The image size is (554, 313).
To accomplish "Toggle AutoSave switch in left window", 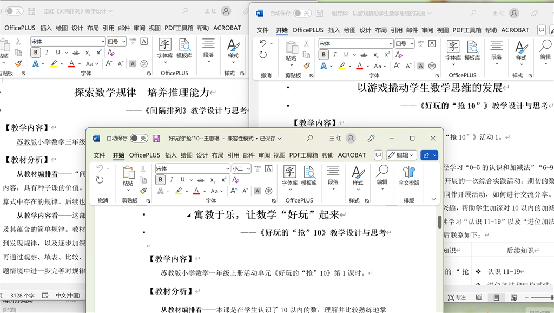I will (x=14, y=11).
